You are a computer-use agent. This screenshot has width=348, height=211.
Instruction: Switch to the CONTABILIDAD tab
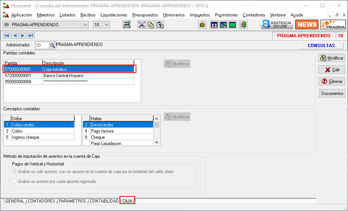[x=104, y=201]
